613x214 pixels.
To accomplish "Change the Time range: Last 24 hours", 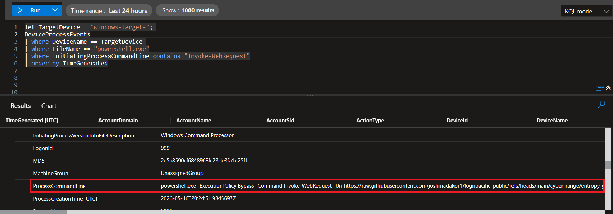I will click(109, 10).
